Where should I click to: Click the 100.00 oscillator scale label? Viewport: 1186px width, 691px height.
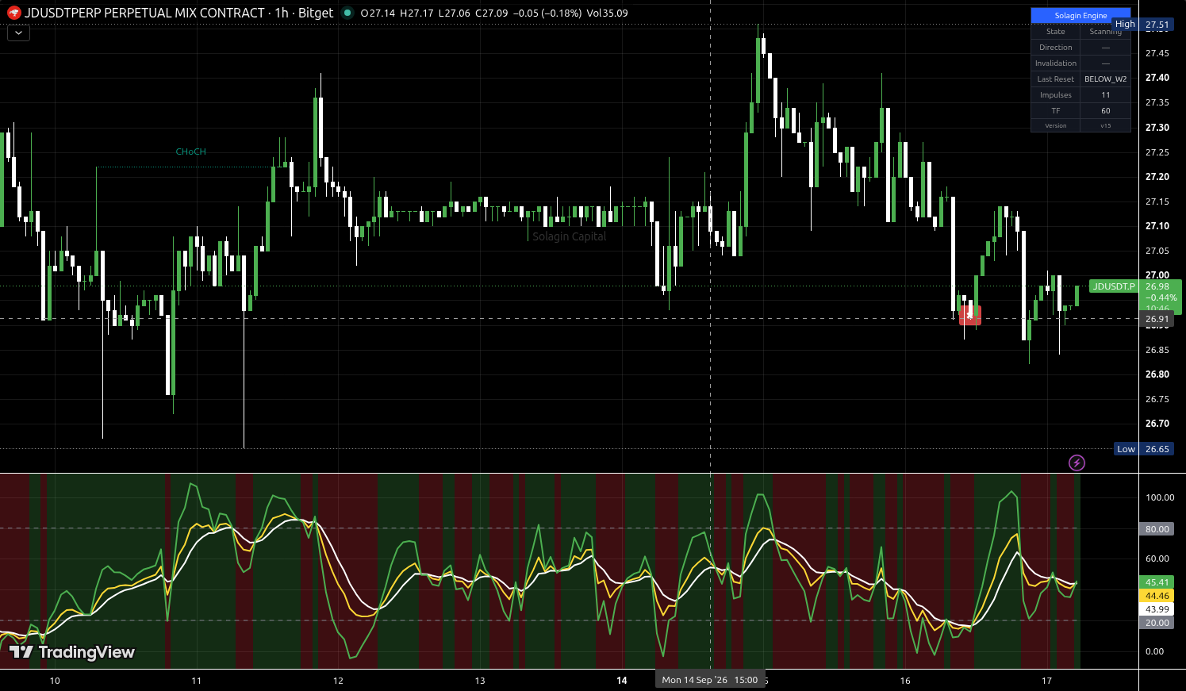coord(1160,497)
